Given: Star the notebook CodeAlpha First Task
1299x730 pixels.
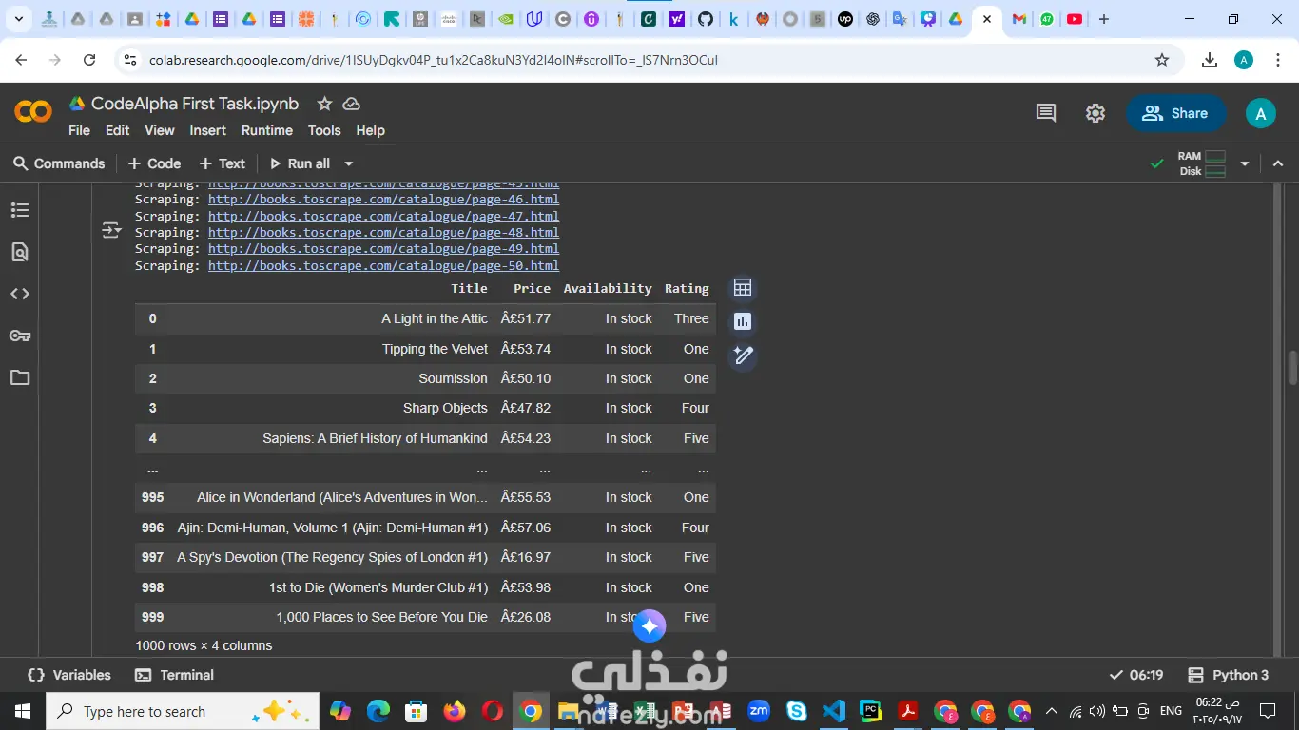Looking at the screenshot, I should click(324, 104).
